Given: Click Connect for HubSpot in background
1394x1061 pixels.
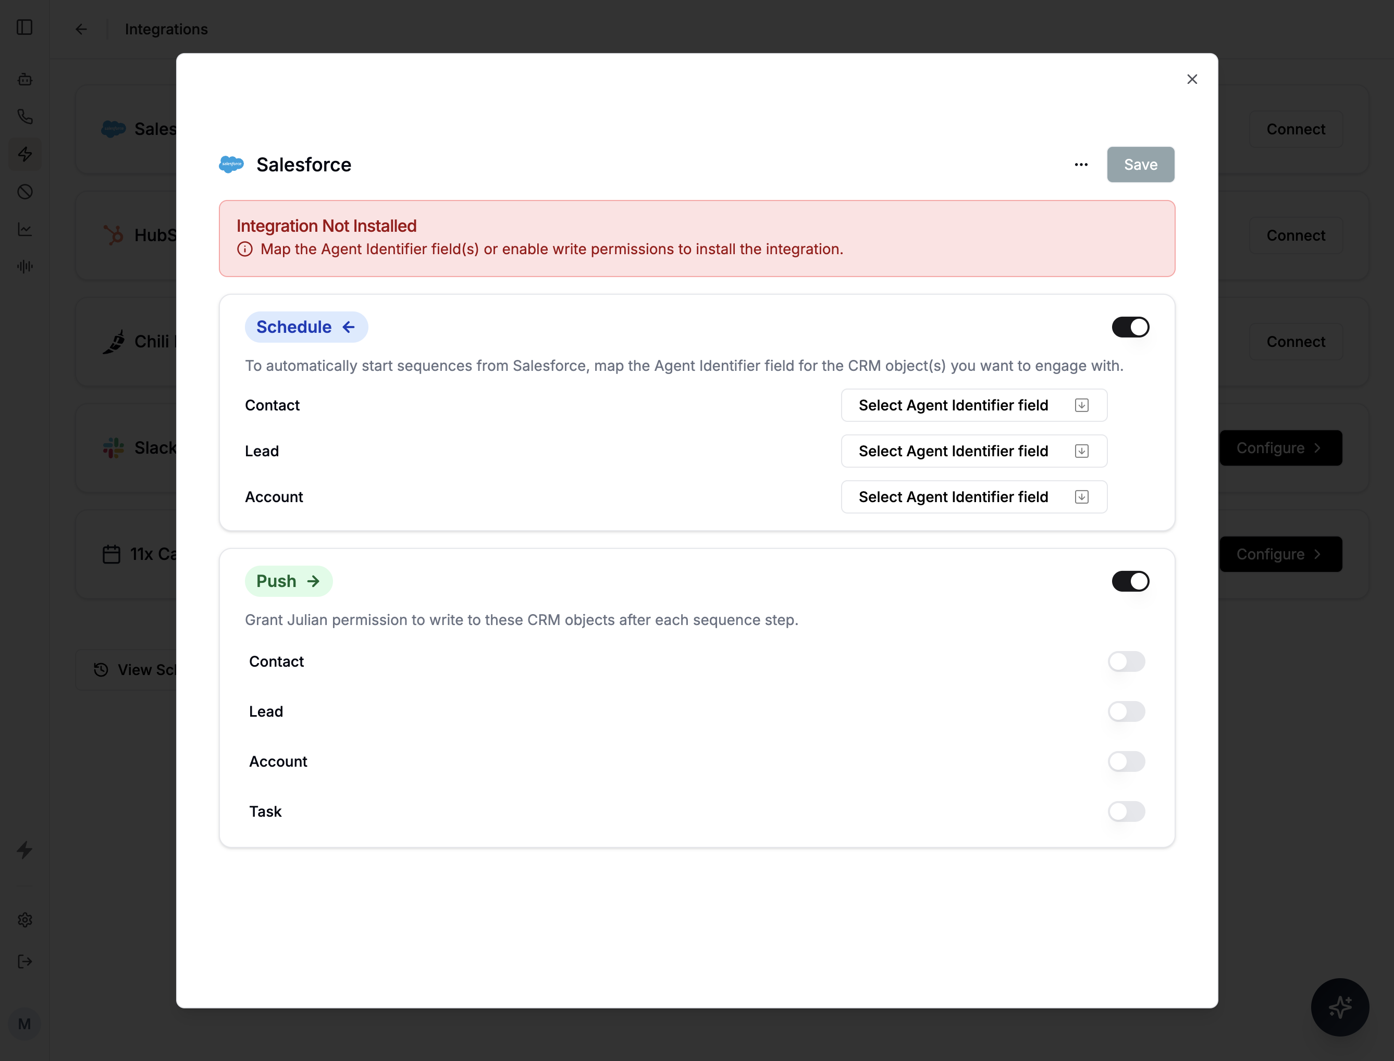Looking at the screenshot, I should 1296,235.
